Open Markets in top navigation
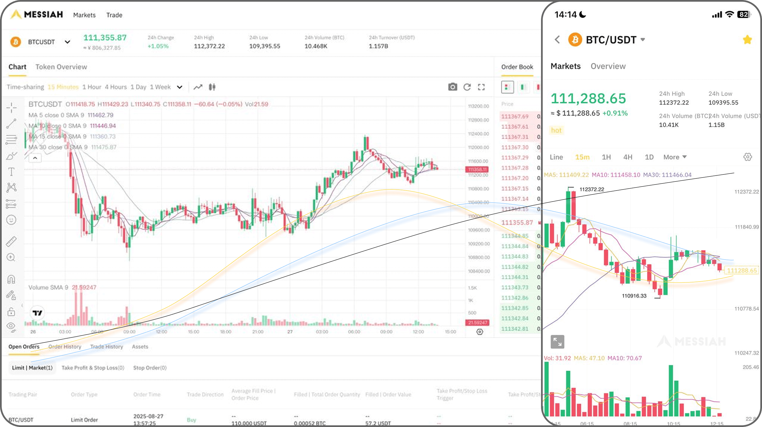This screenshot has height=427, width=762. tap(84, 15)
